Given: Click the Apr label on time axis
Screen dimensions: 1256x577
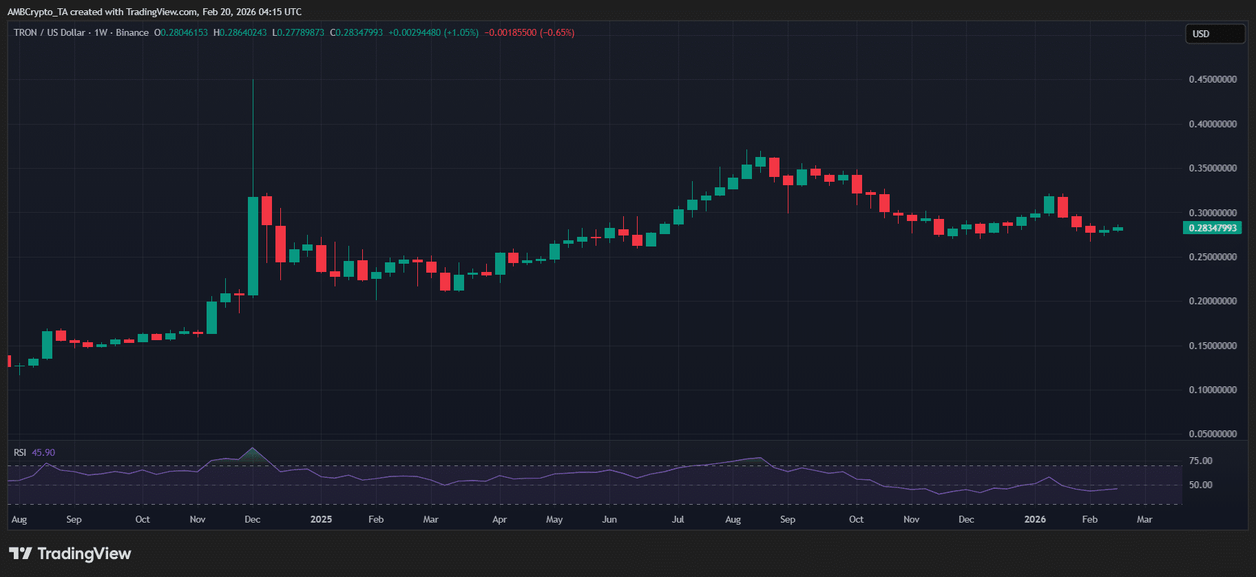Looking at the screenshot, I should click(499, 519).
